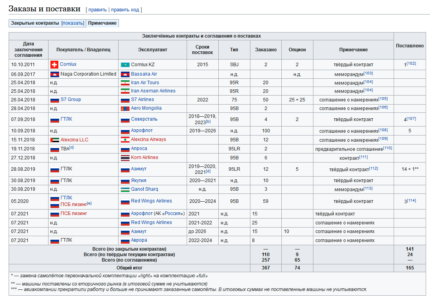430x300 pixels.
Task: Click the Russian flag beside Аэрофлот (АК «Россия»)
Action: click(x=125, y=214)
